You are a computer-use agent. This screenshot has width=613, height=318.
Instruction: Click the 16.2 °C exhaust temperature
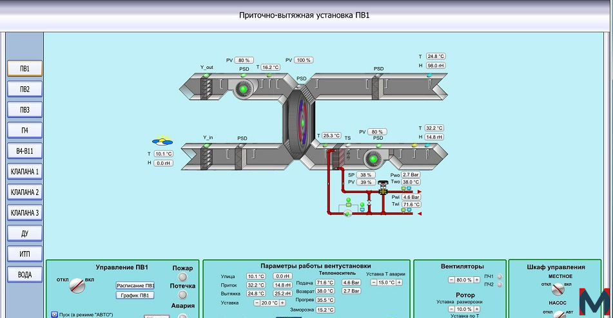270,67
